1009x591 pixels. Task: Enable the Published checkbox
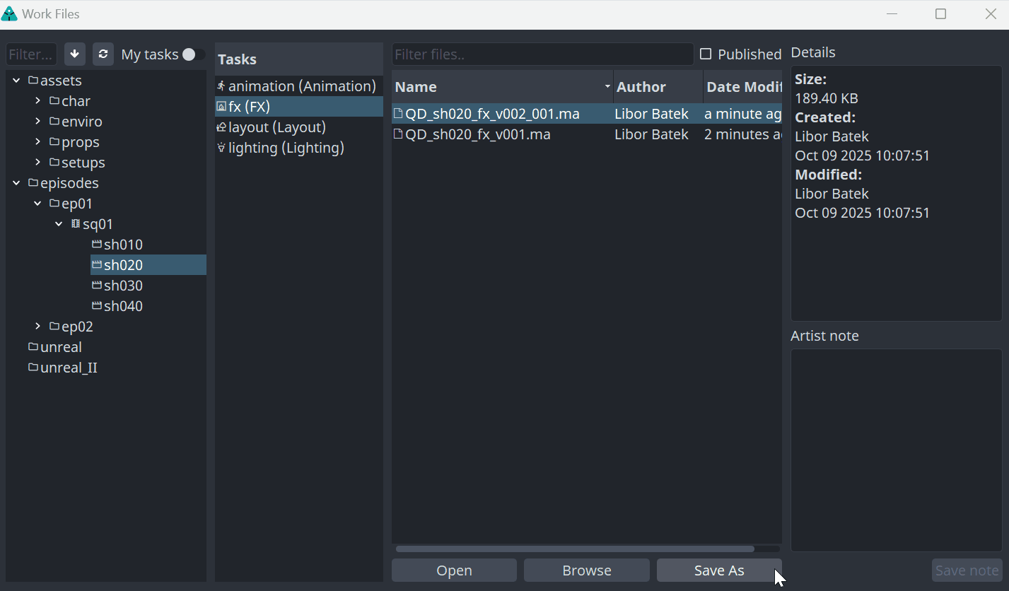tap(705, 54)
